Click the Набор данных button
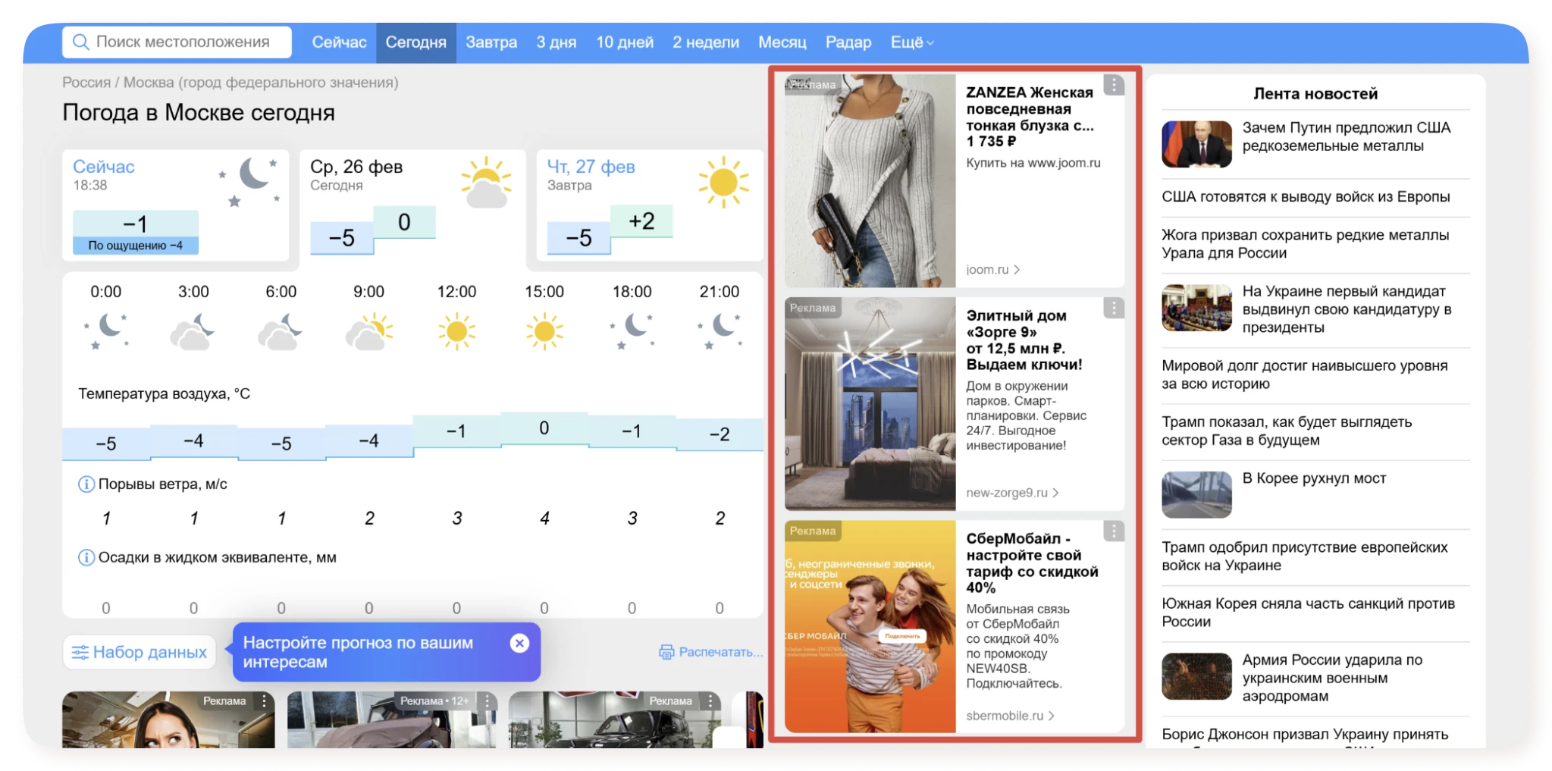 click(x=140, y=652)
